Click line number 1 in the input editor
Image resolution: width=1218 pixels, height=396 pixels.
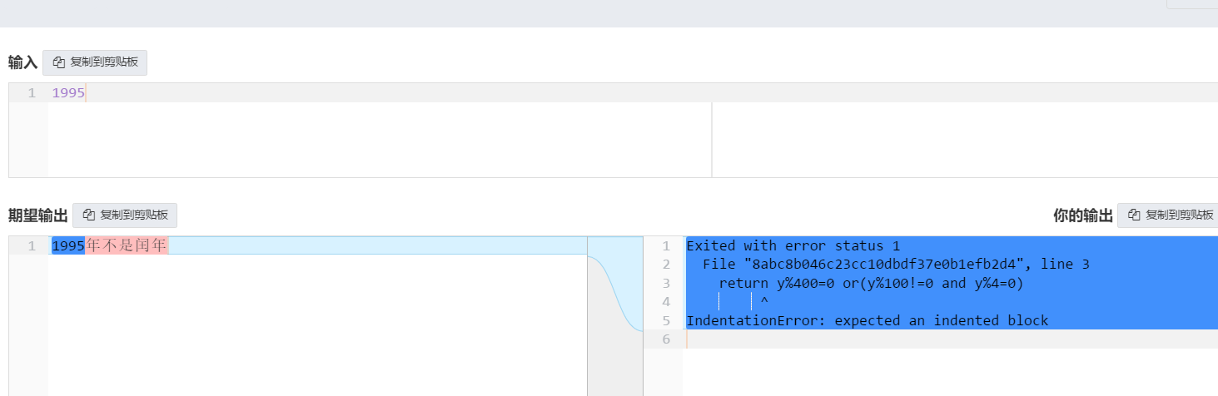point(32,93)
